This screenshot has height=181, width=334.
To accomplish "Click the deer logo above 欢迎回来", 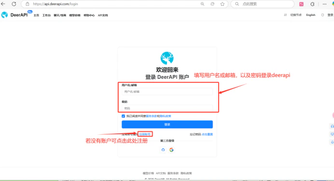I will [167, 58].
